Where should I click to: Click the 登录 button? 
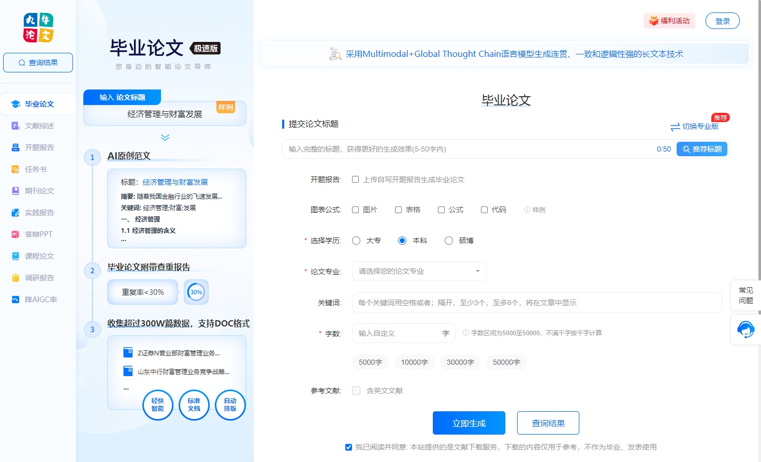[x=723, y=21]
